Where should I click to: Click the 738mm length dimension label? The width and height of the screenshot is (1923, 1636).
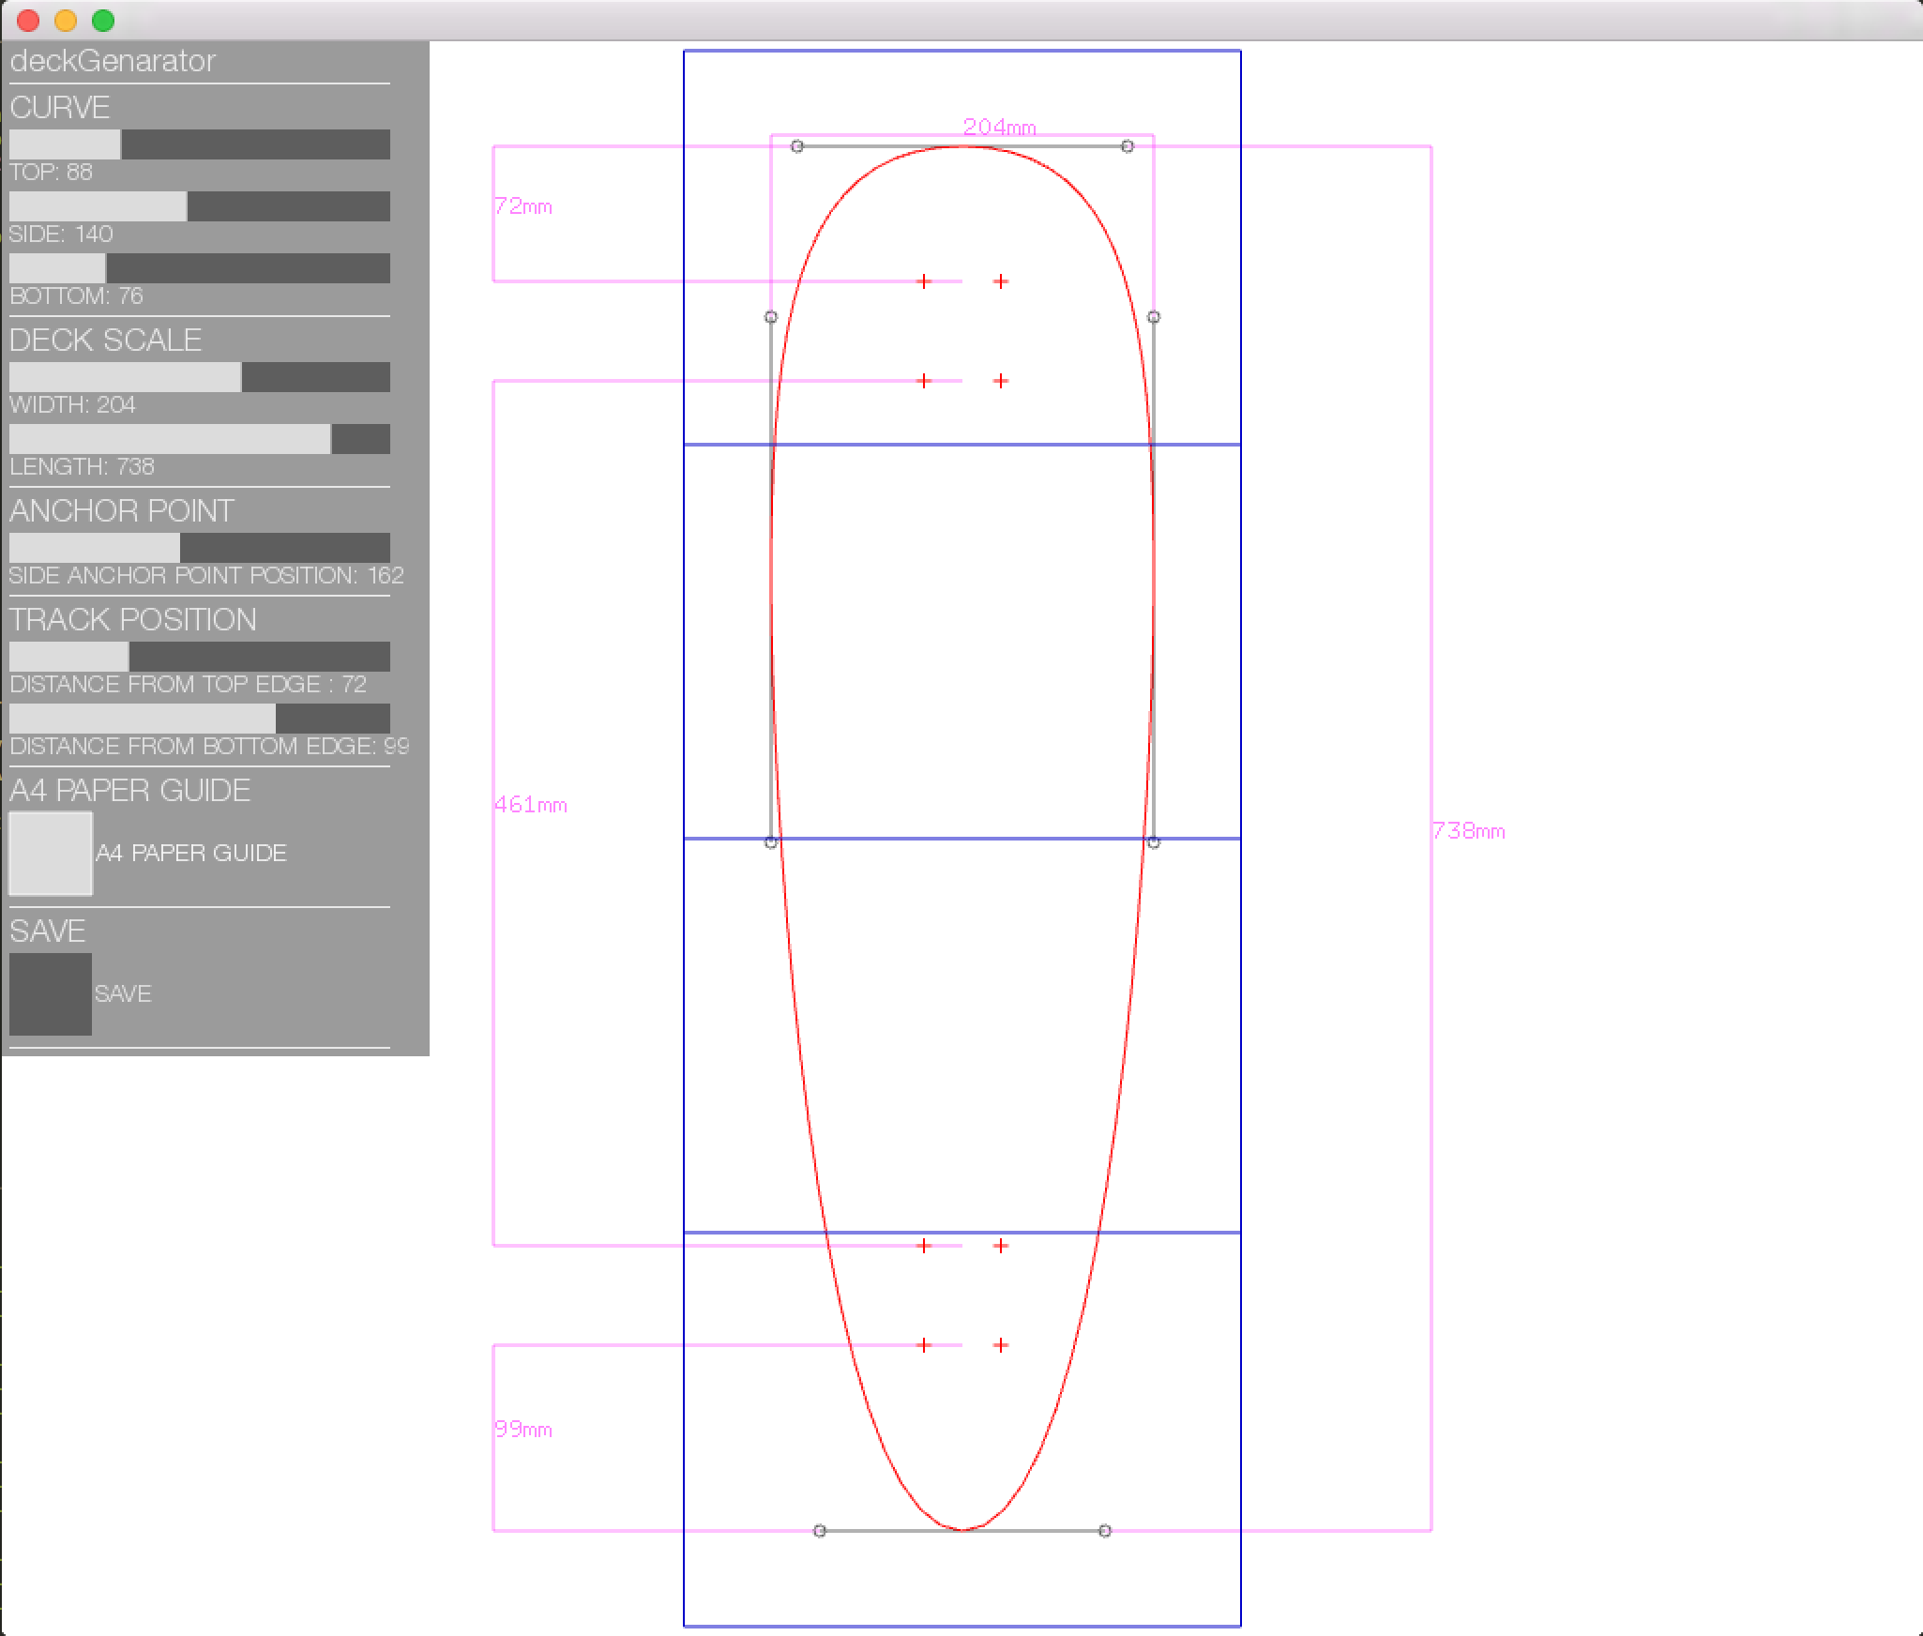click(1468, 831)
